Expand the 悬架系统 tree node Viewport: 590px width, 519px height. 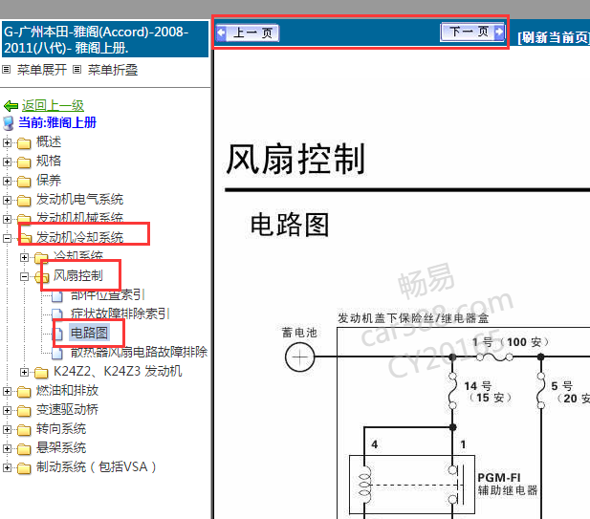coord(7,448)
